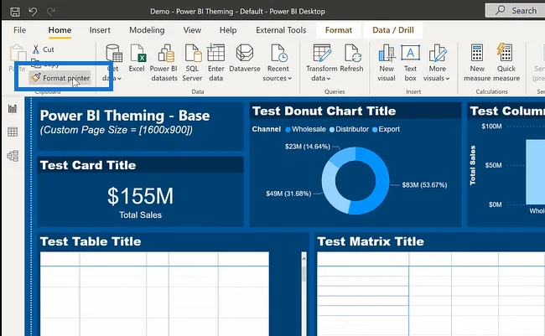Select Export legend marker in donut chart
The height and width of the screenshot is (336, 545).
[x=375, y=130]
